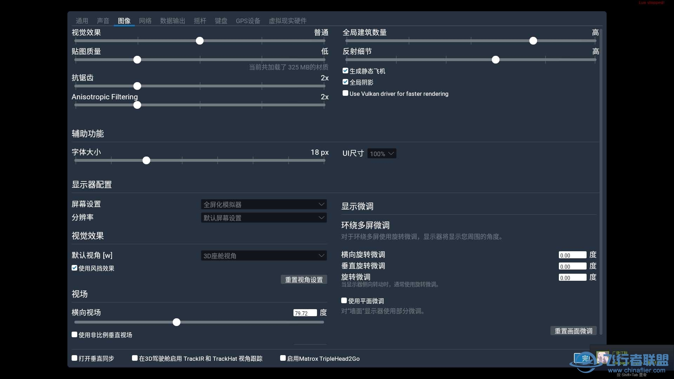Open the 分辨率 dropdown
The image size is (674, 379).
coord(264,218)
